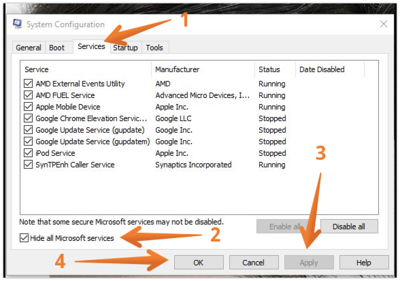Uncheck SynTPEnh Caller Service
The image size is (400, 281).
coord(28,165)
